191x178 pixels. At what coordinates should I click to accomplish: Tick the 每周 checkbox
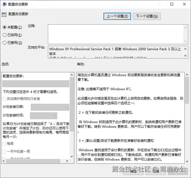[x=4, y=144]
